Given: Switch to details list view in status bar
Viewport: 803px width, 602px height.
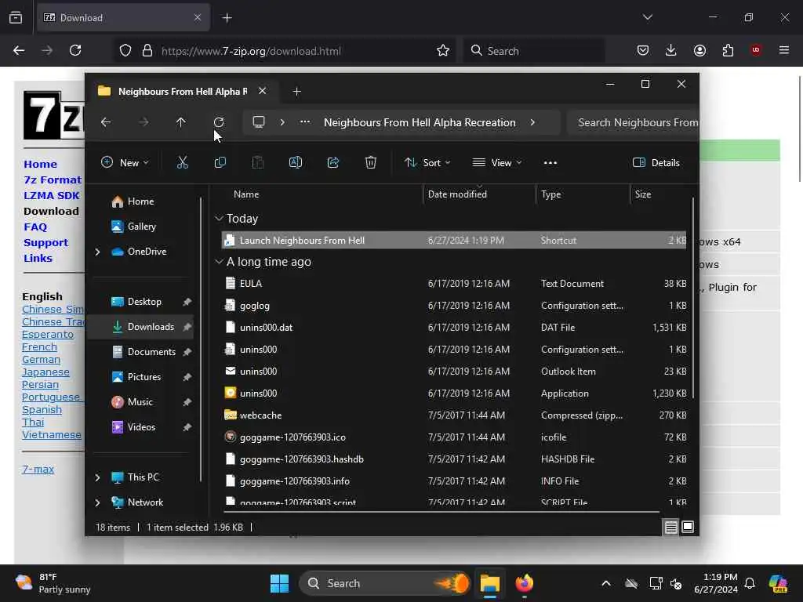Looking at the screenshot, I should (x=671, y=527).
